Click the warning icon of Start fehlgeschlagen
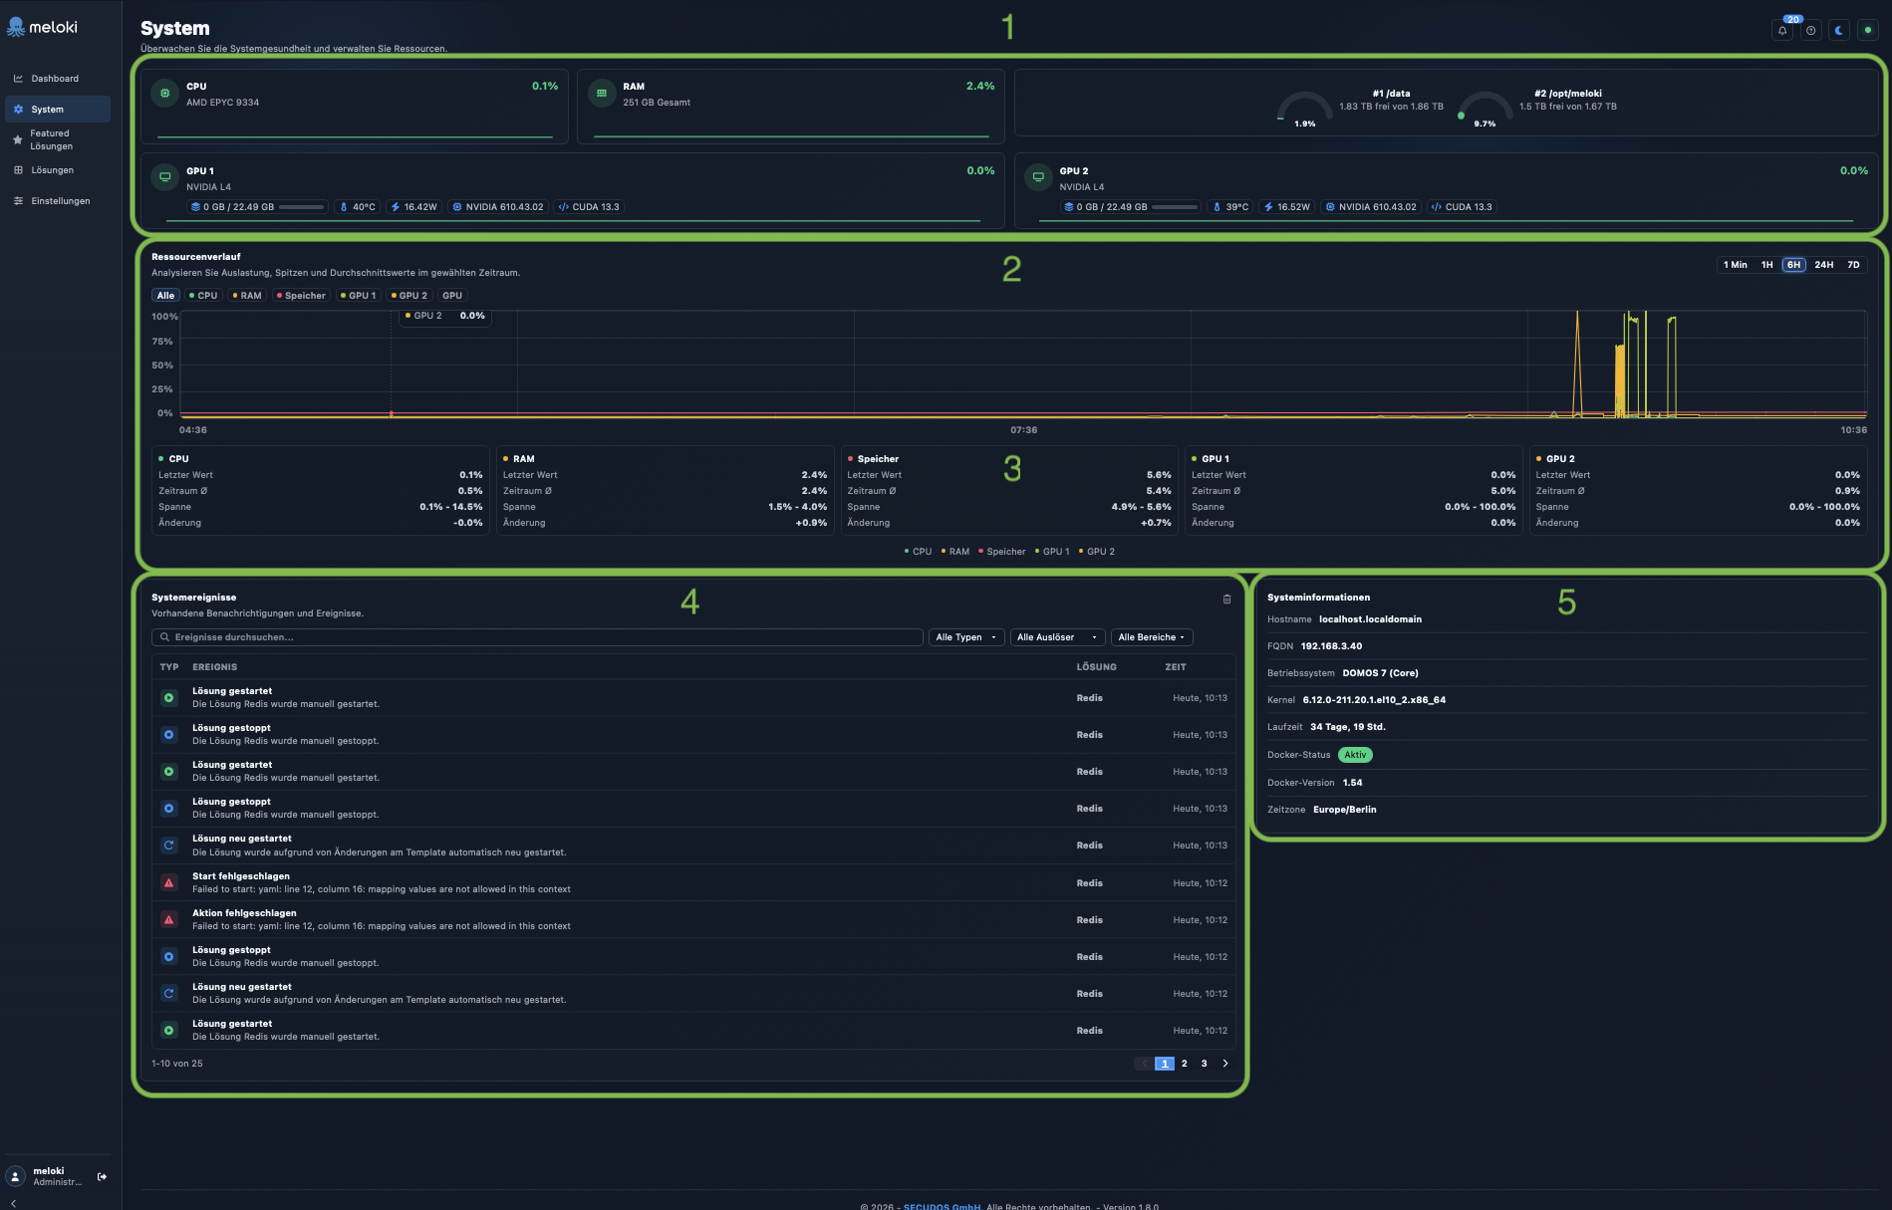 pyautogui.click(x=169, y=883)
